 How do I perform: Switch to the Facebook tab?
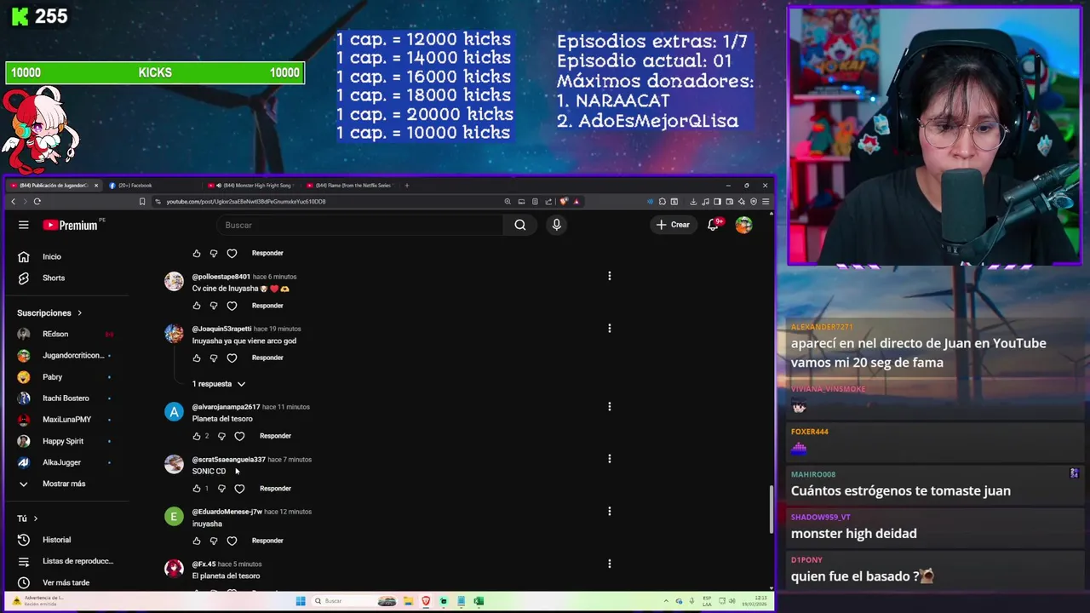tap(135, 186)
